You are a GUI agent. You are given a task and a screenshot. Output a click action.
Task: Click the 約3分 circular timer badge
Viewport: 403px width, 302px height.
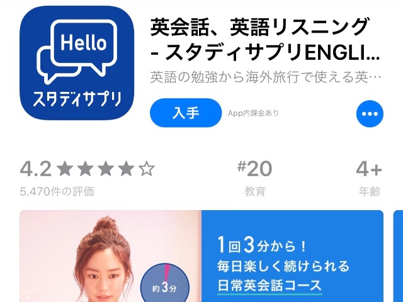165,284
